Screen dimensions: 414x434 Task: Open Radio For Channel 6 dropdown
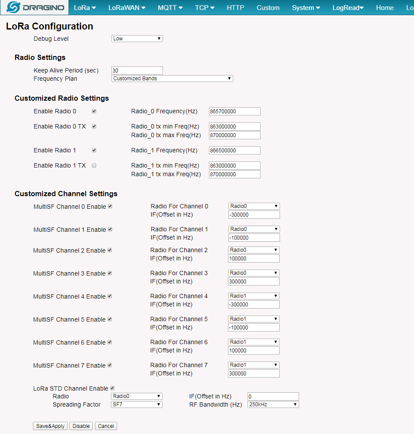click(x=254, y=342)
